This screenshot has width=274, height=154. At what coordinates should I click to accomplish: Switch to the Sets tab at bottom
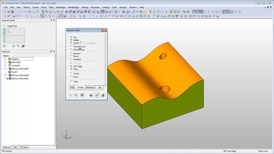tap(15, 147)
